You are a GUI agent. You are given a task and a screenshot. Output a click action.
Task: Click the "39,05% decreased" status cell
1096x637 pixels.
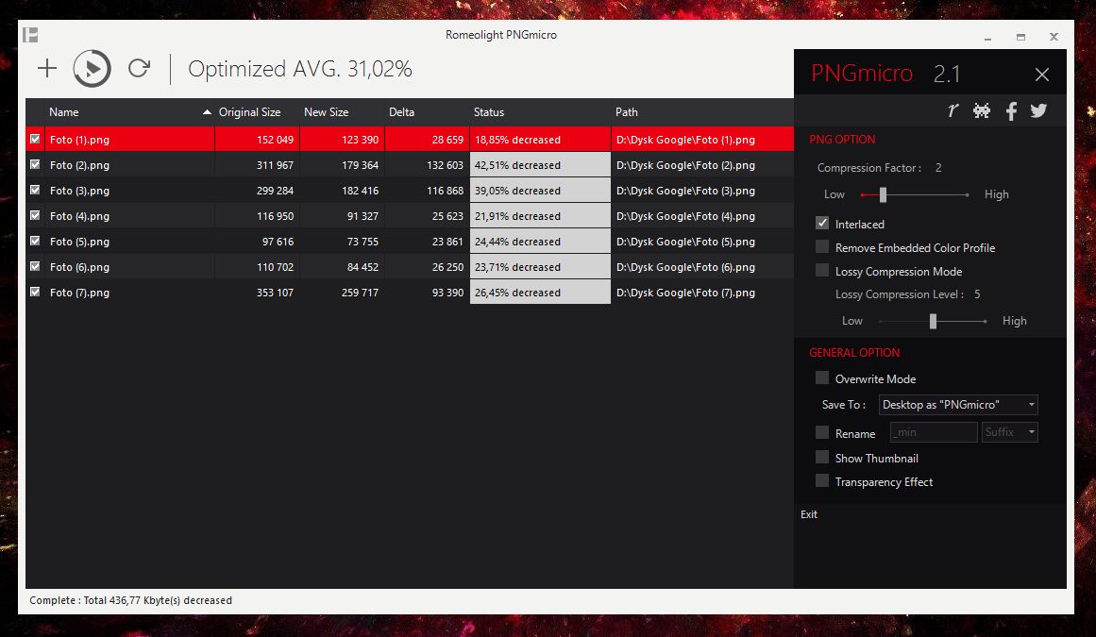[540, 191]
